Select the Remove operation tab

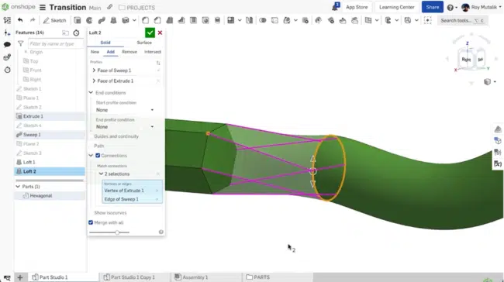coord(129,52)
